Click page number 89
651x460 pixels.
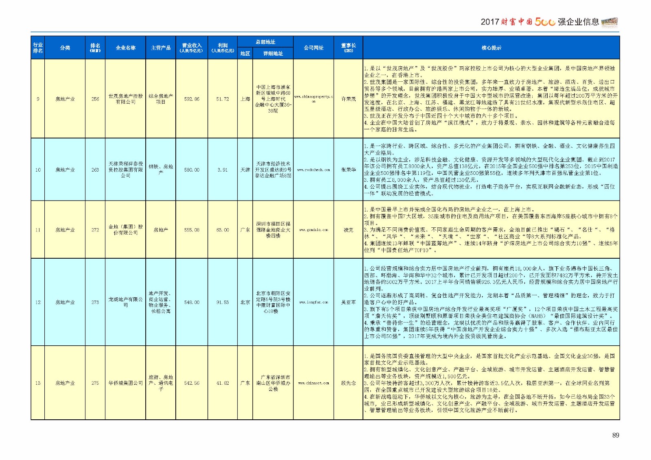coord(616,435)
